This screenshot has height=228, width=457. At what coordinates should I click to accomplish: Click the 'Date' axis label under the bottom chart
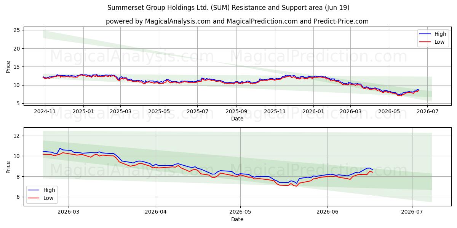pos(237,219)
